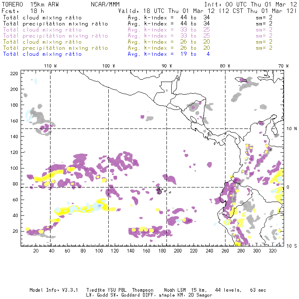This screenshot has height=299, width=299.
Task: Click the '70 W' longitude label
Action: 283,66
